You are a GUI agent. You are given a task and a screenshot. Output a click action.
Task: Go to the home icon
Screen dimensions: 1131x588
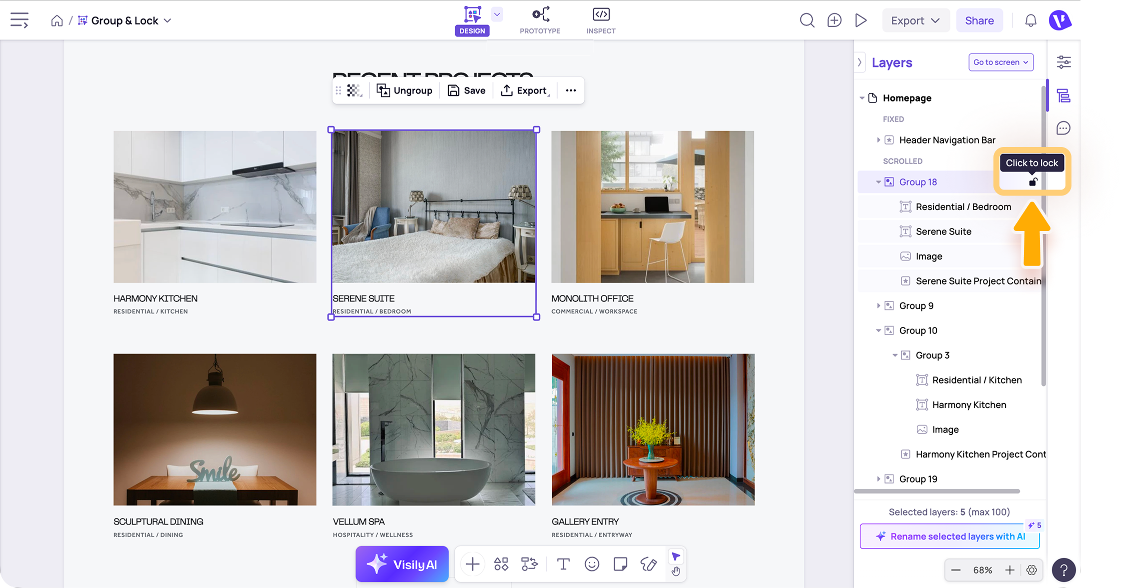[x=57, y=20]
